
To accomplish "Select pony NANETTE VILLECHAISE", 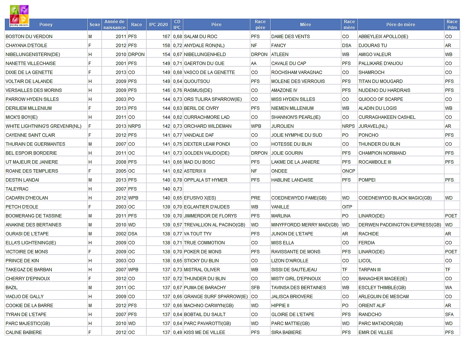I will [x=31, y=64].
